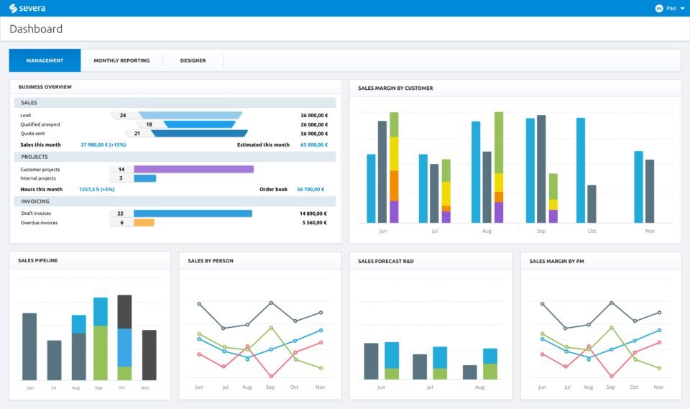Screen dimensions: 690x409
Task: Switch to the Management tab
Action: point(45,60)
